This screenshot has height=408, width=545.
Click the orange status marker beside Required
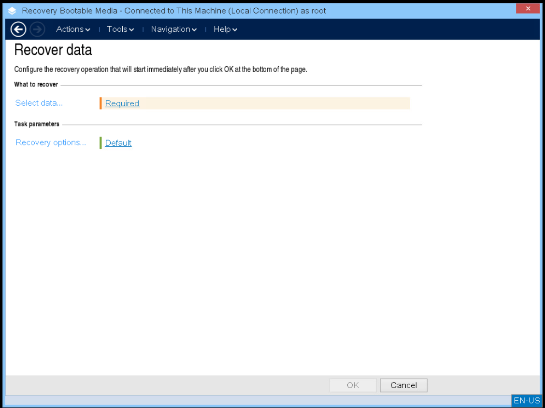coord(100,103)
